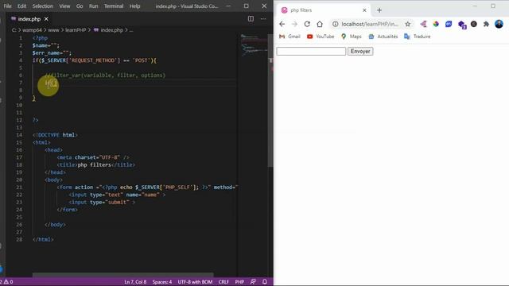Open the Gmail bookmark
The width and height of the screenshot is (509, 286).
(x=289, y=37)
